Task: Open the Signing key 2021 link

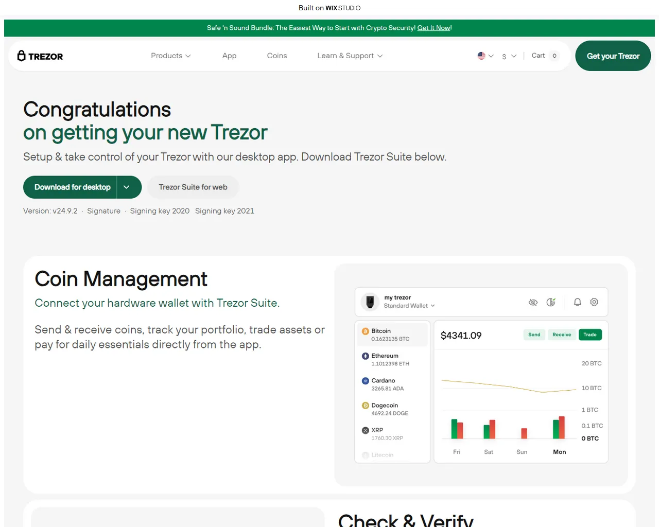Action: 224,211
